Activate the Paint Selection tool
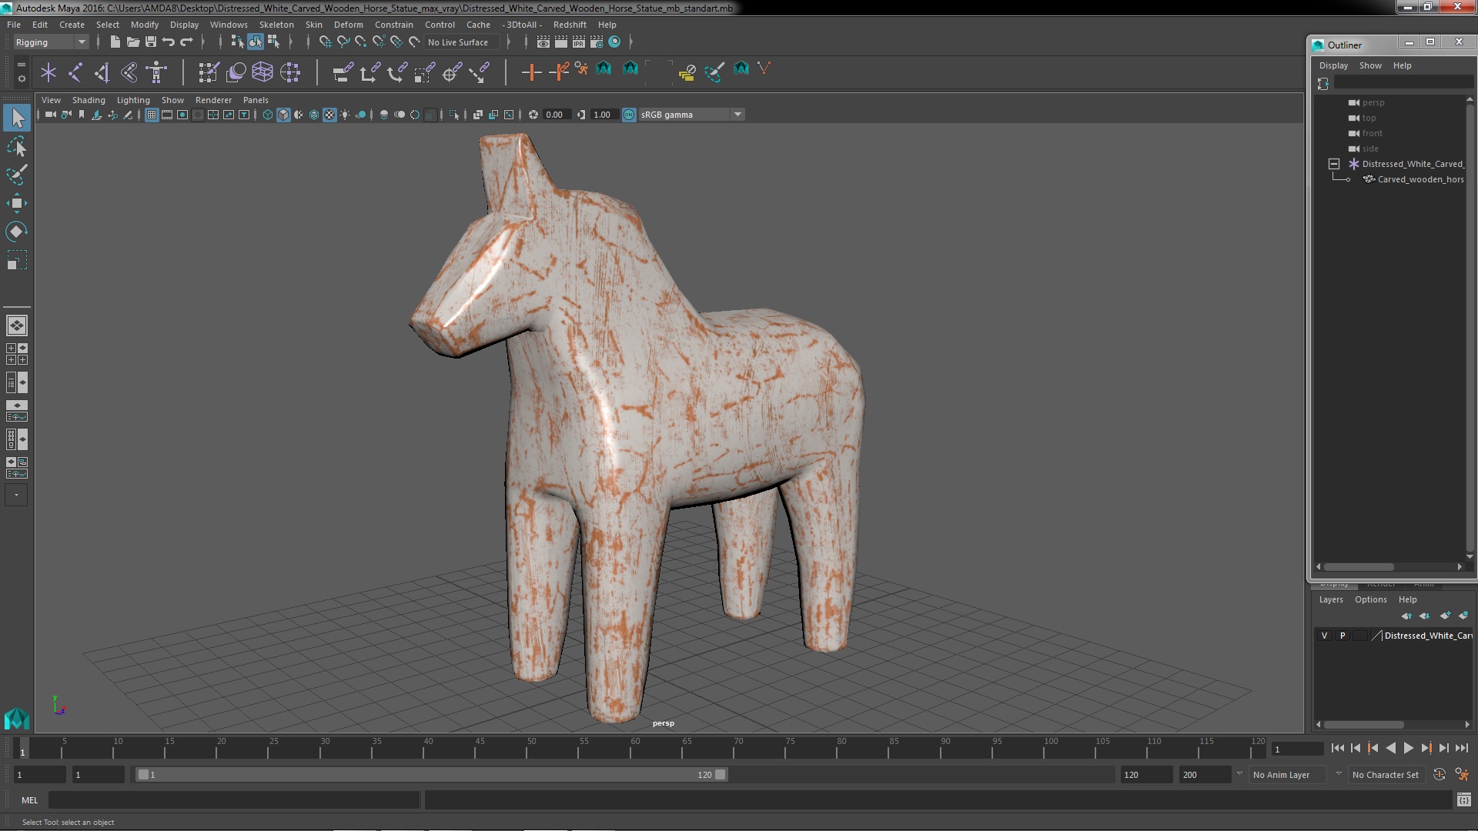Viewport: 1478px width, 831px height. [x=17, y=175]
